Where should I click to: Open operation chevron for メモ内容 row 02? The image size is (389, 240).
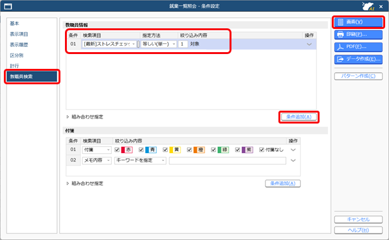[x=293, y=161]
